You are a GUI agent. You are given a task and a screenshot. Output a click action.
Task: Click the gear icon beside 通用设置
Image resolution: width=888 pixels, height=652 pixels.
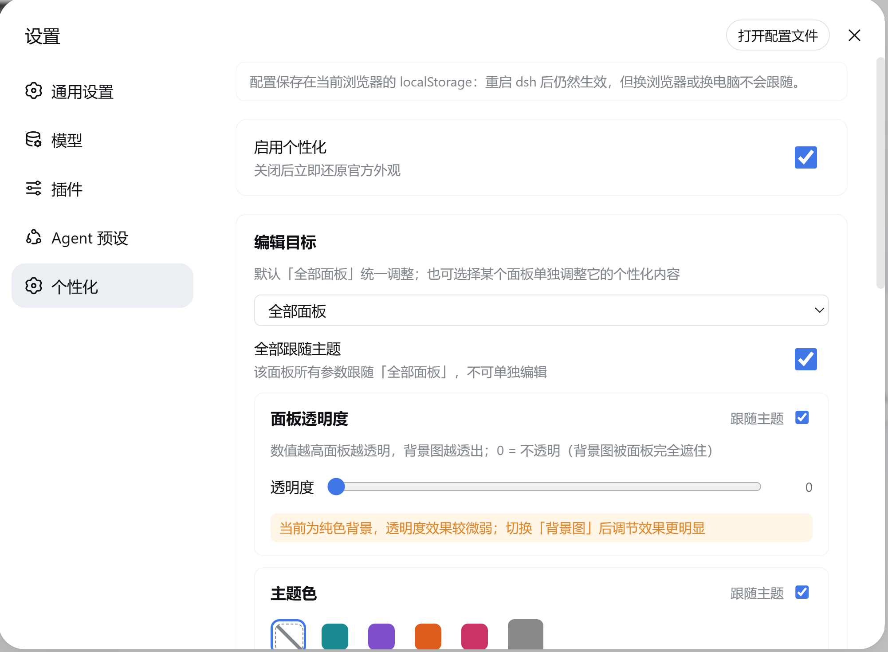click(34, 90)
